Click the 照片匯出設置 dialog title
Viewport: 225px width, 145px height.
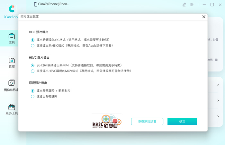tap(30, 16)
